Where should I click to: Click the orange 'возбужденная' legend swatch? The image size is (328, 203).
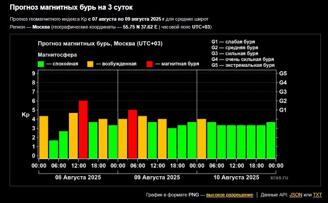coord(90,64)
